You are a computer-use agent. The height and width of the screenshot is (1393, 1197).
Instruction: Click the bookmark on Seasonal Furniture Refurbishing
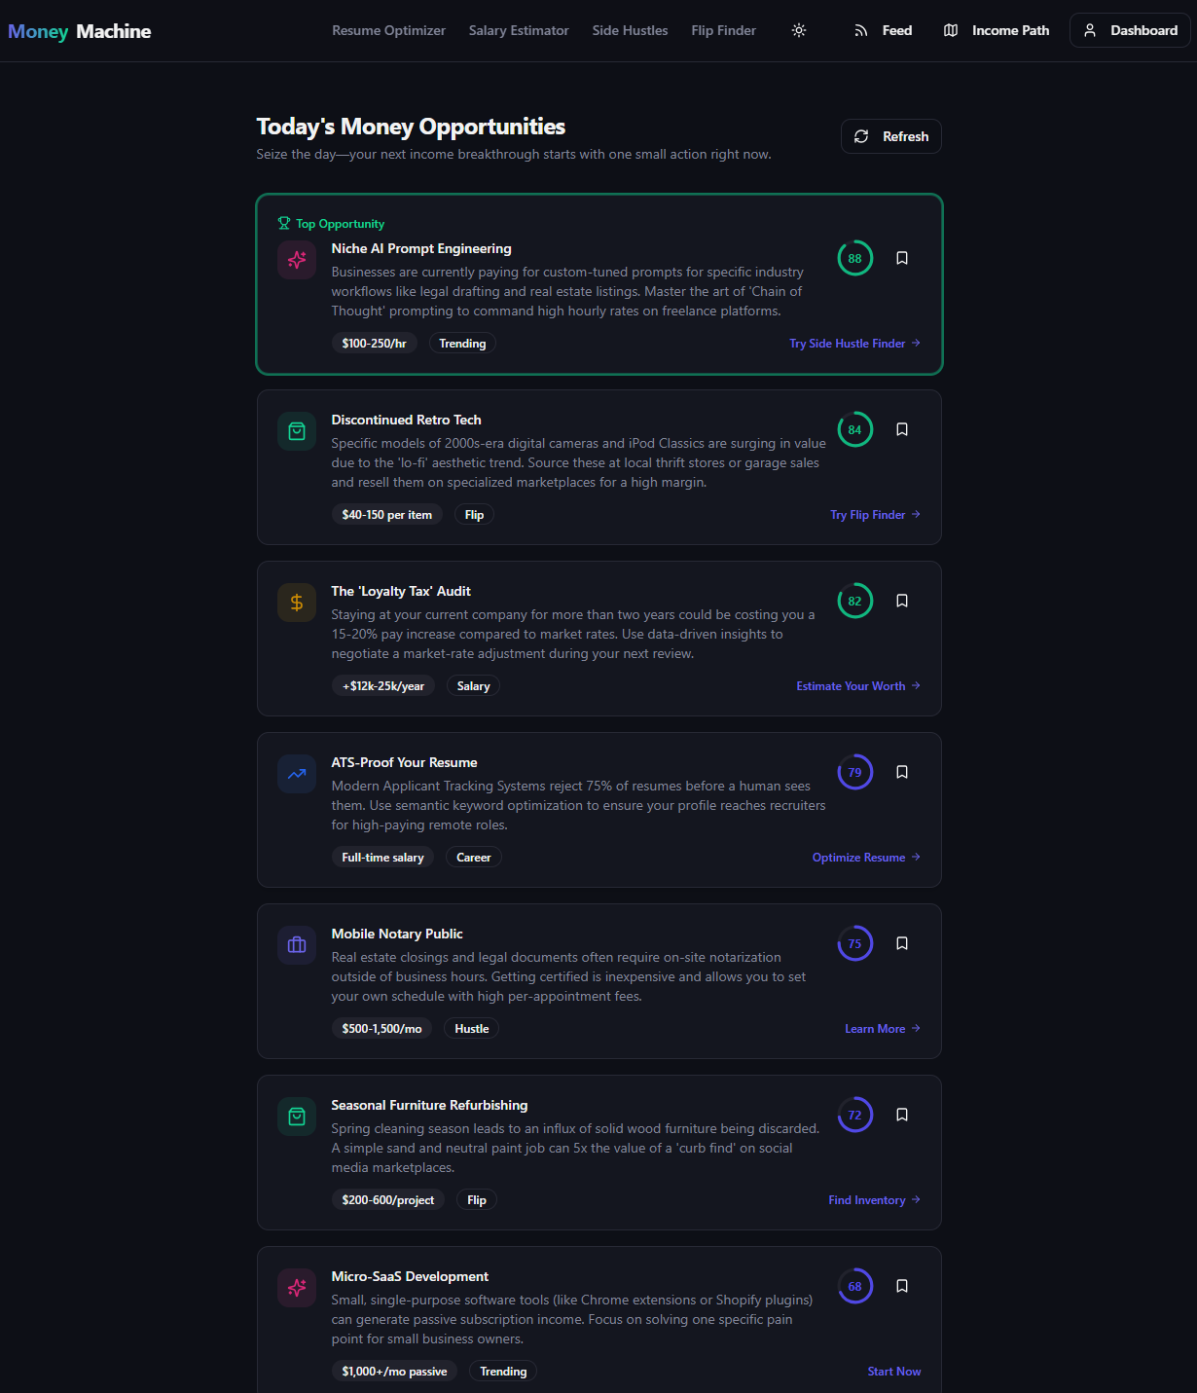(902, 1115)
